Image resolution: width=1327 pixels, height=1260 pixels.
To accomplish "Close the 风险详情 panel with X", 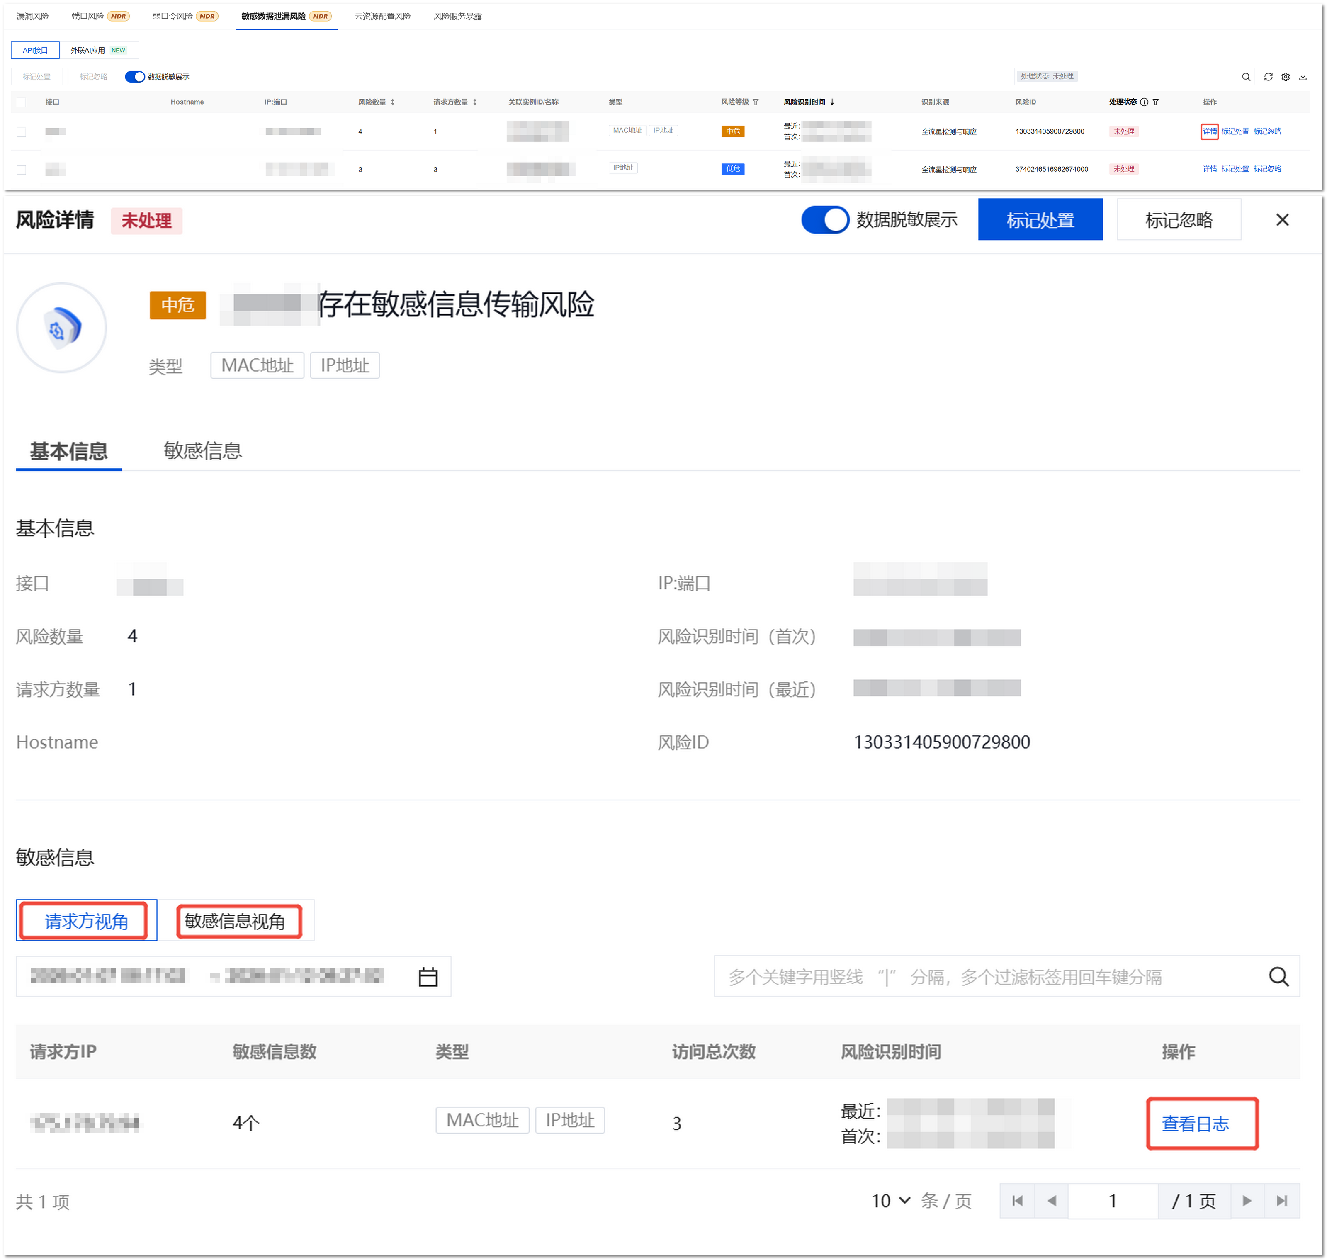I will (x=1282, y=220).
